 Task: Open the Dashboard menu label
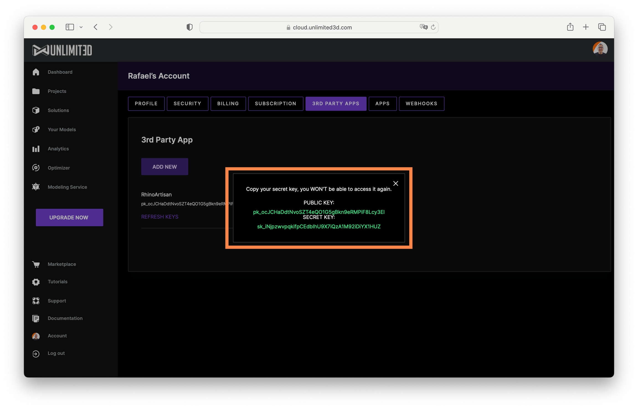[60, 72]
